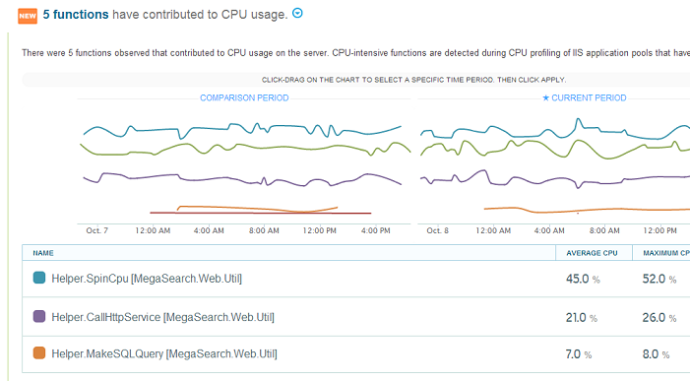Click the 21.0 % average CPU value
The width and height of the screenshot is (690, 381).
(582, 318)
